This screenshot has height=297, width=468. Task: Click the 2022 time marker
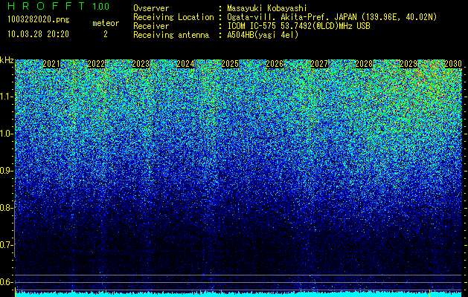[96, 64]
